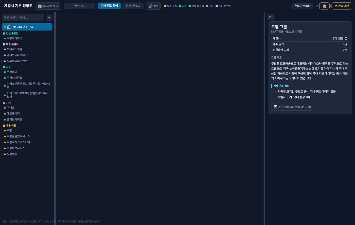
Task: Click the 순환출자 고리 0개 row
Action: pos(310,50)
